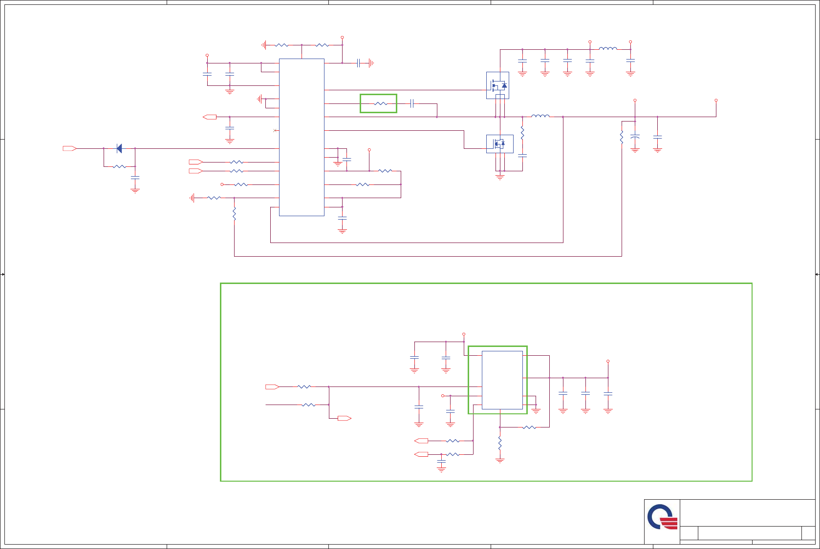This screenshot has height=549, width=820.
Task: Select the vertical snubber resistor beside the low-side MOSFET
Action: 522,133
